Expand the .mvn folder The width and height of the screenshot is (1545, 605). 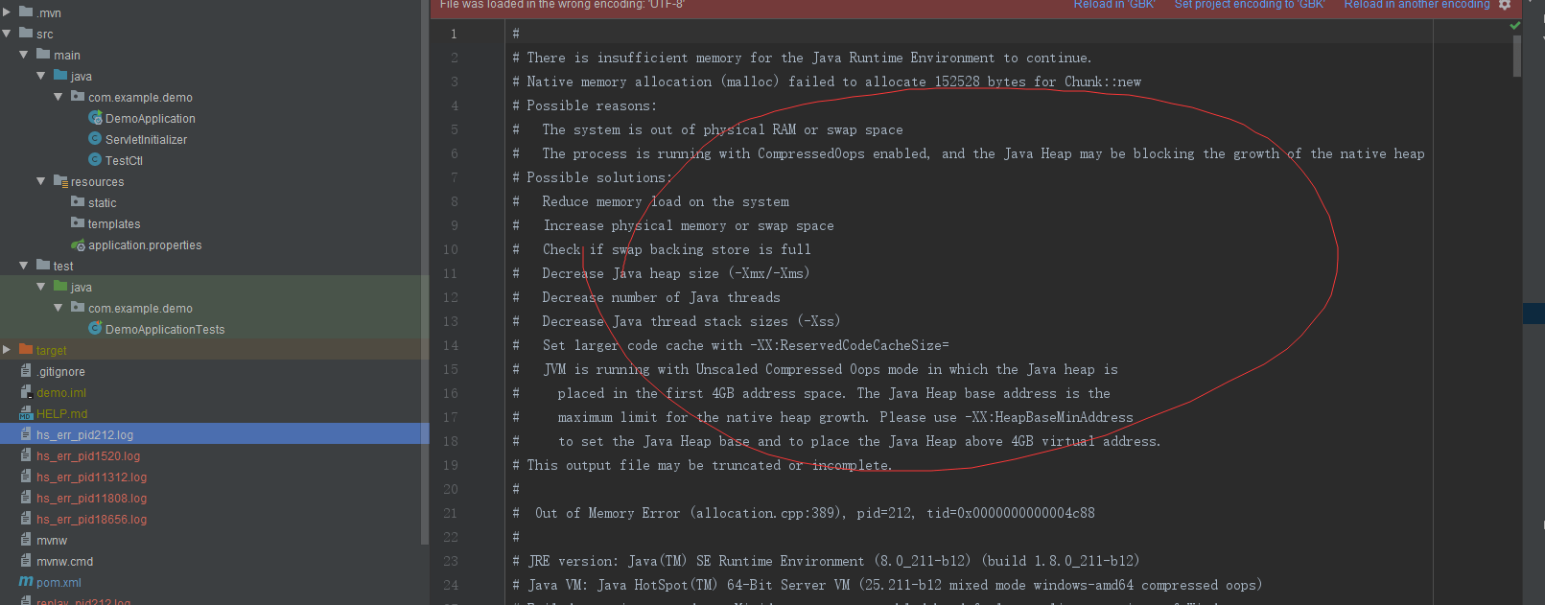coord(8,12)
